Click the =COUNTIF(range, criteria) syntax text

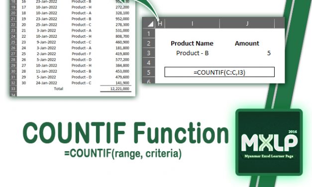click(x=123, y=153)
